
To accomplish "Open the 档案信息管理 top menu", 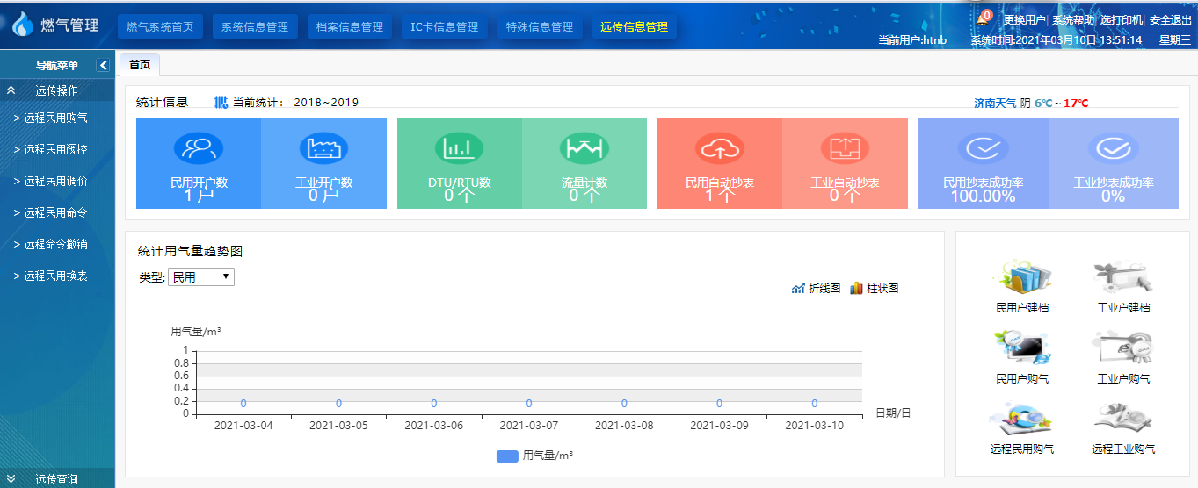I will 350,27.
